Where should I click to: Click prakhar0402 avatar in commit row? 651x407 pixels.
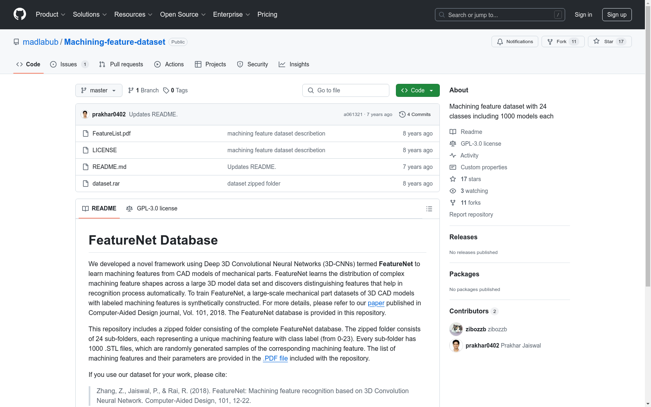click(x=85, y=114)
